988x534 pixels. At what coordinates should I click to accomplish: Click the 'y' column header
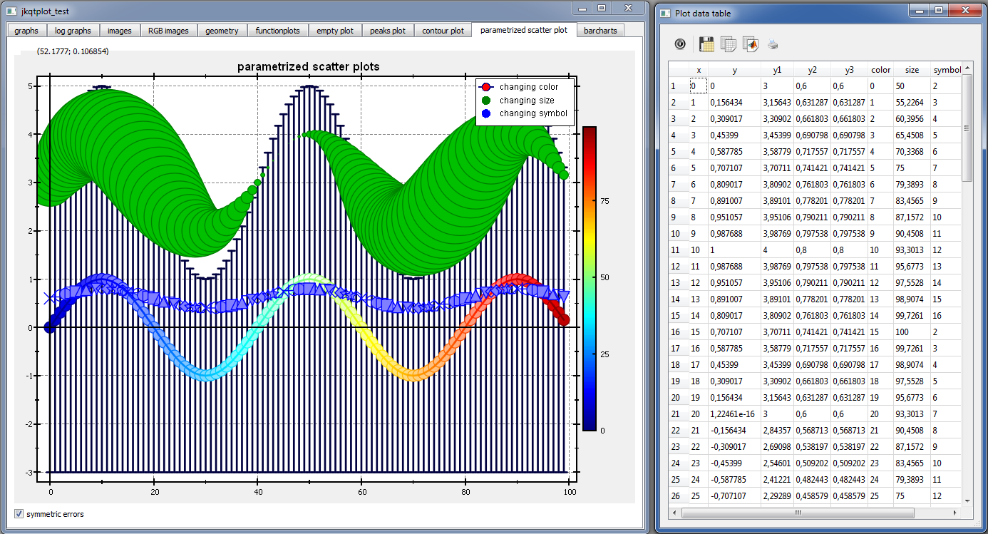pyautogui.click(x=734, y=70)
